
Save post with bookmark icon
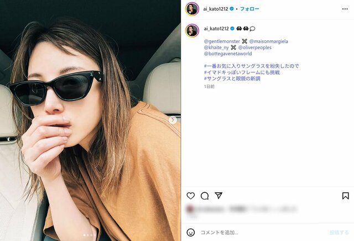(345, 196)
